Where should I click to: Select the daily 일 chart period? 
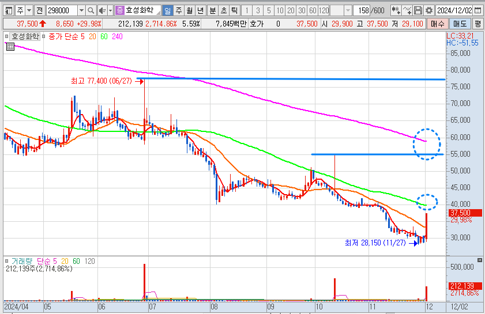pos(167,11)
